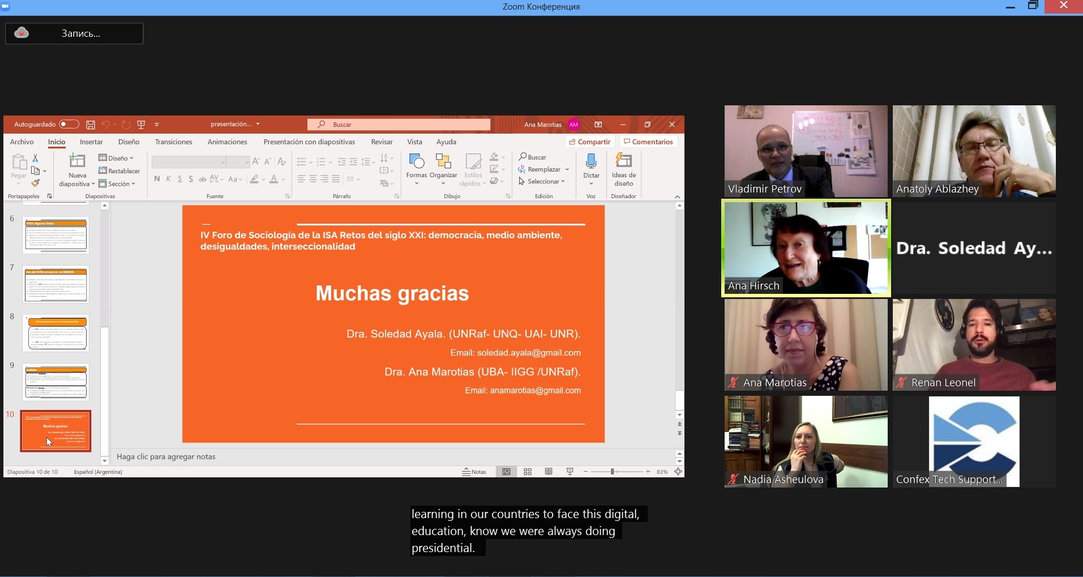Click the Formas shapes icon
This screenshot has height=577, width=1083.
coord(416,162)
